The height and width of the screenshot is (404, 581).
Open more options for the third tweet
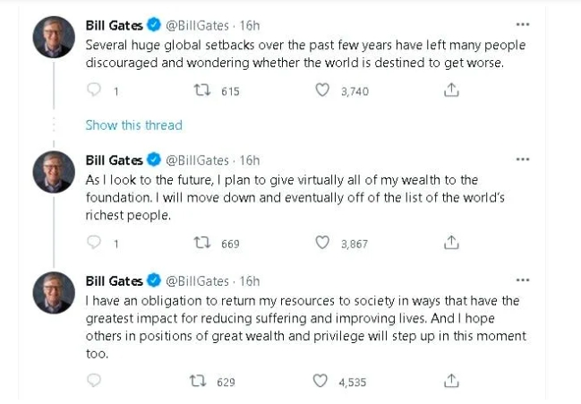tap(524, 280)
